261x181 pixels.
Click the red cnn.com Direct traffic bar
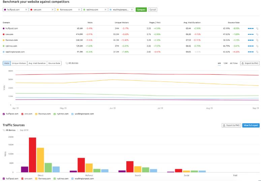coord(32,155)
